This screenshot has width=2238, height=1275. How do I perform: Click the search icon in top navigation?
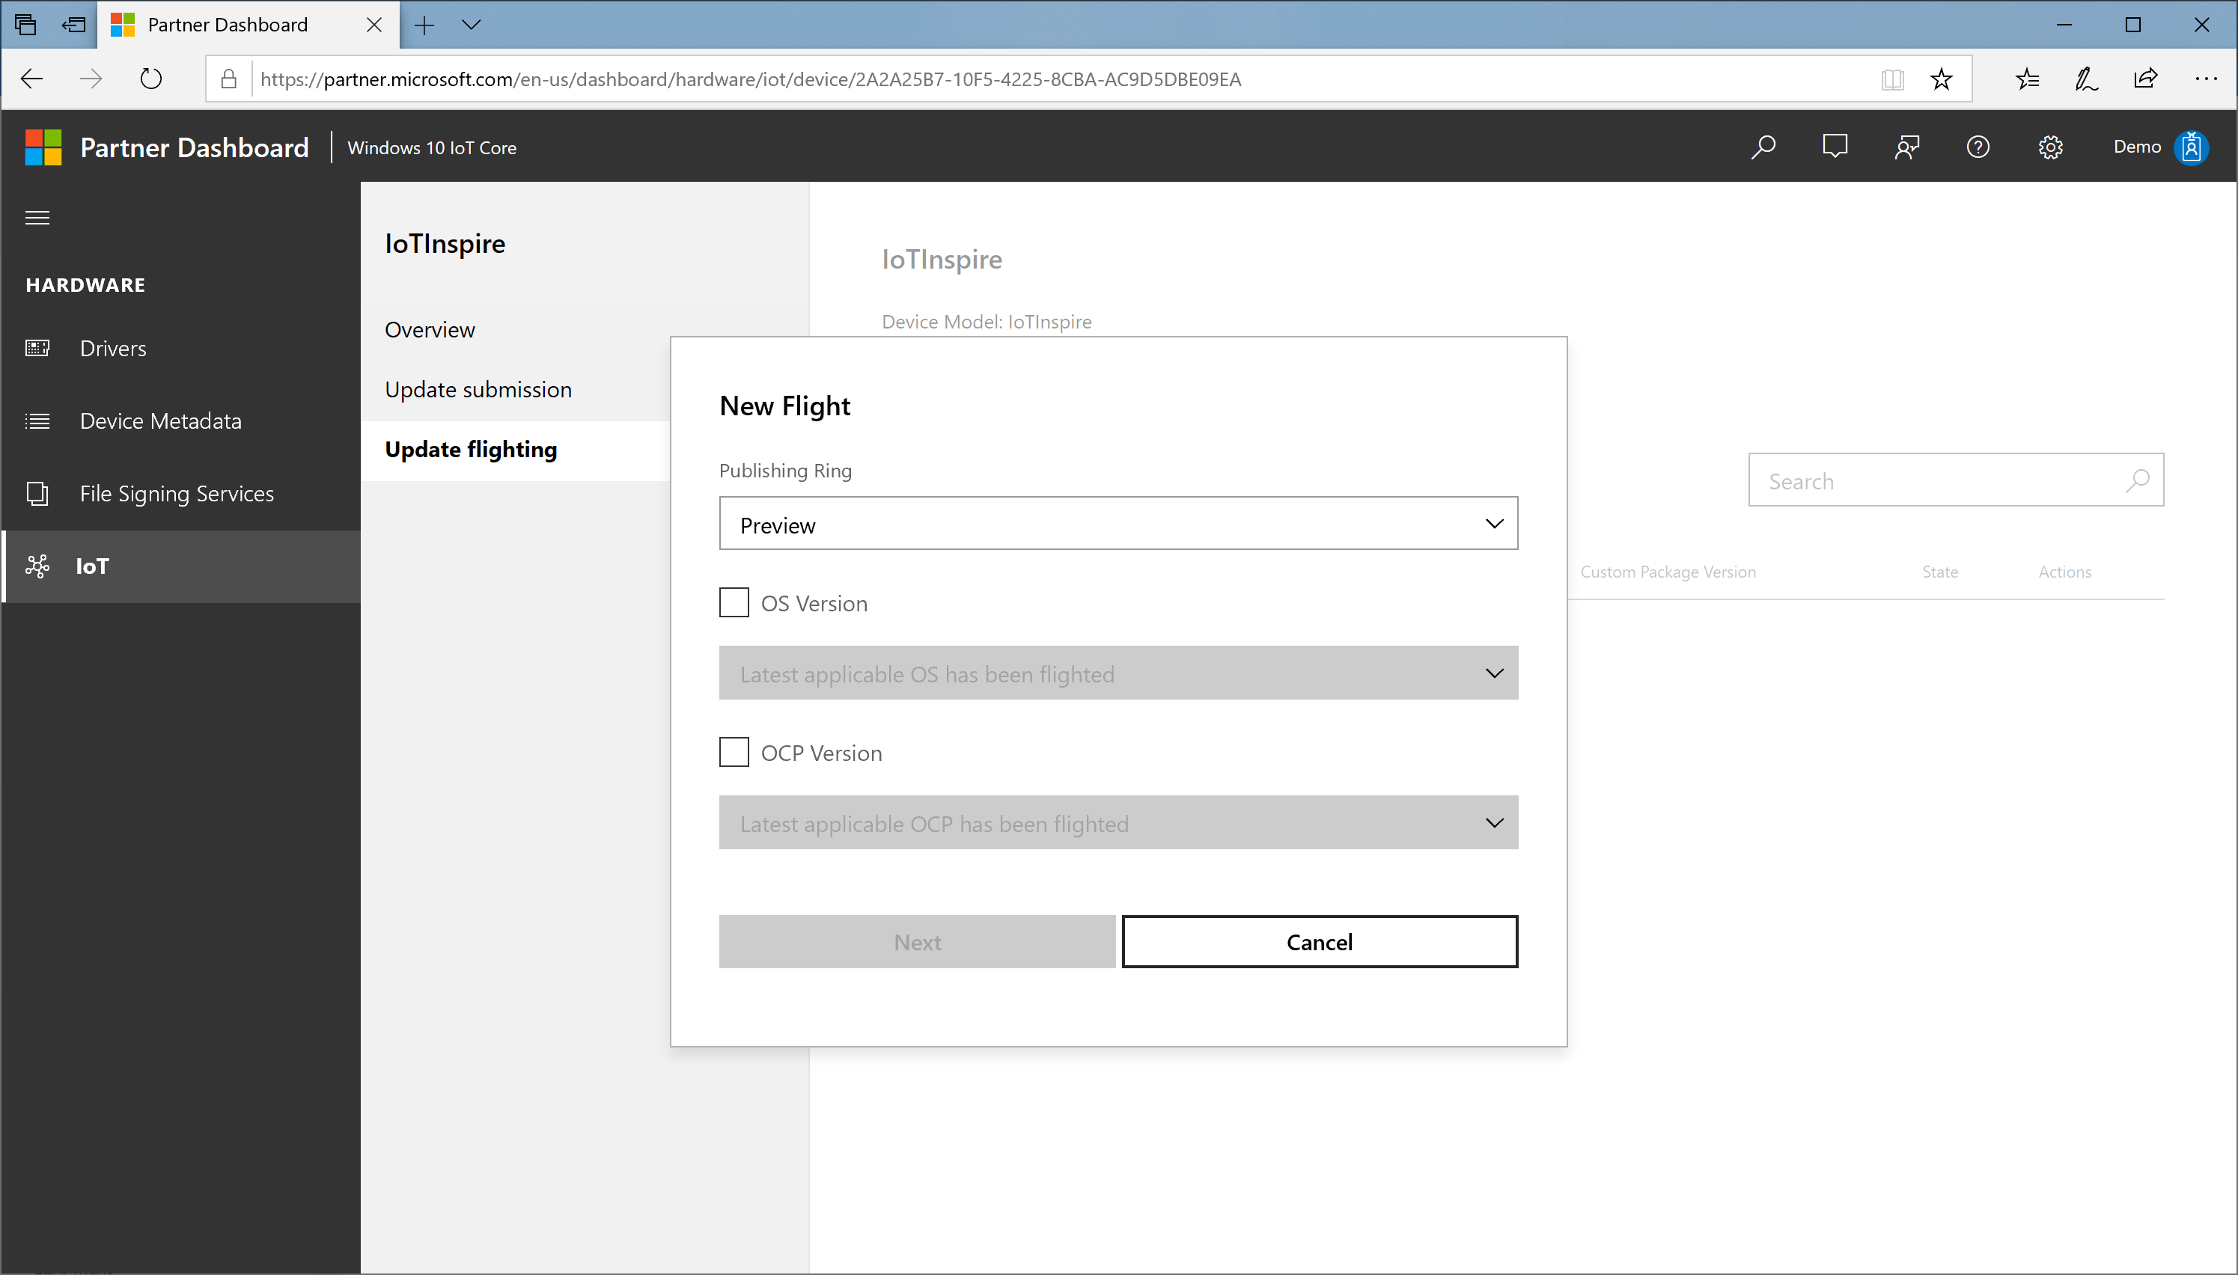click(1763, 146)
